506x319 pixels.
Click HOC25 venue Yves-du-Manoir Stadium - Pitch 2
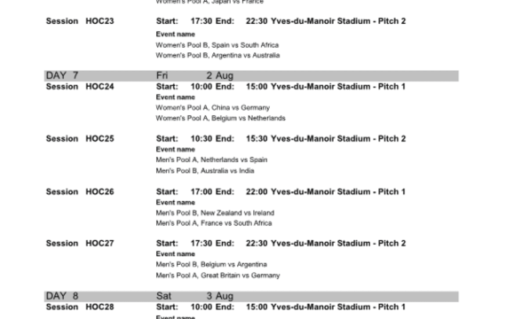pos(338,139)
